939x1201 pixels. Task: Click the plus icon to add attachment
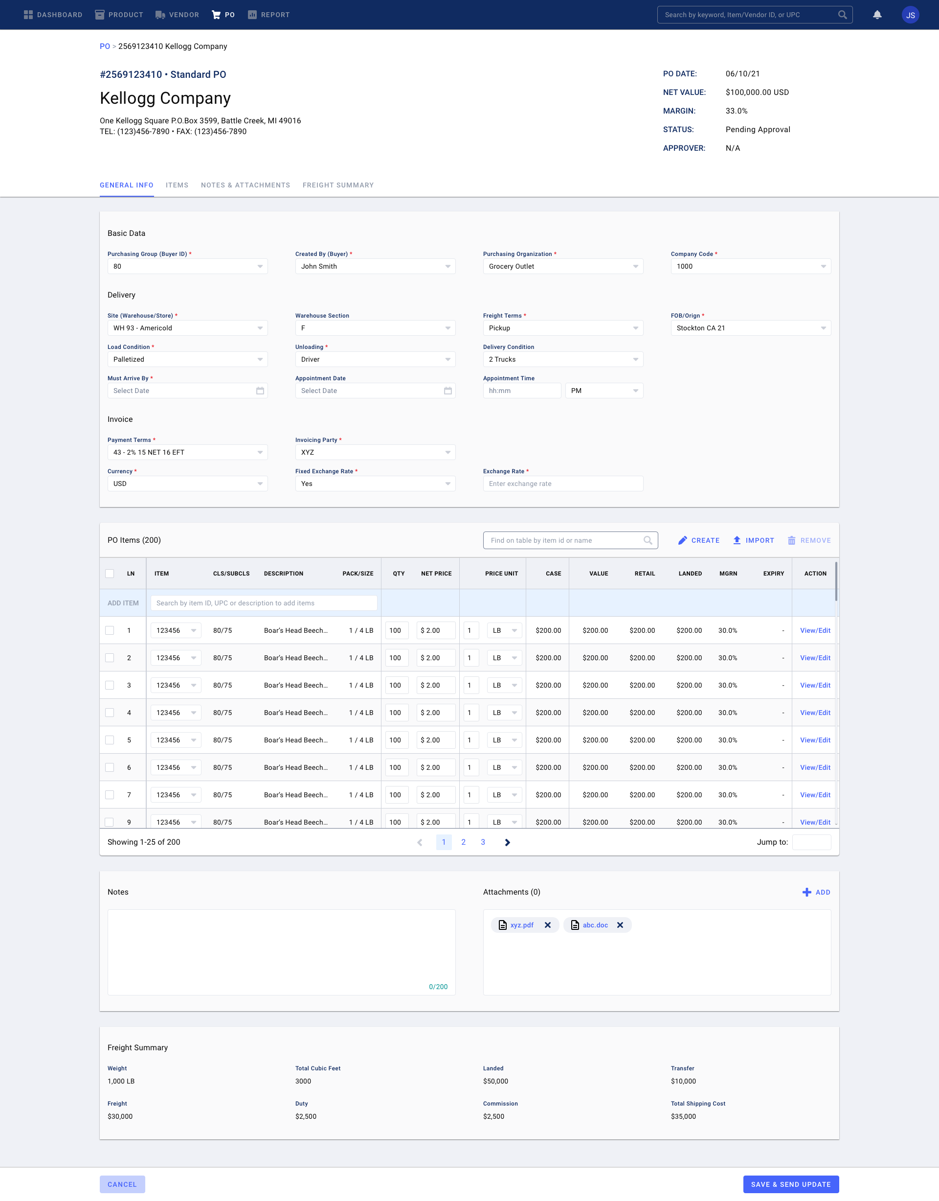[806, 892]
